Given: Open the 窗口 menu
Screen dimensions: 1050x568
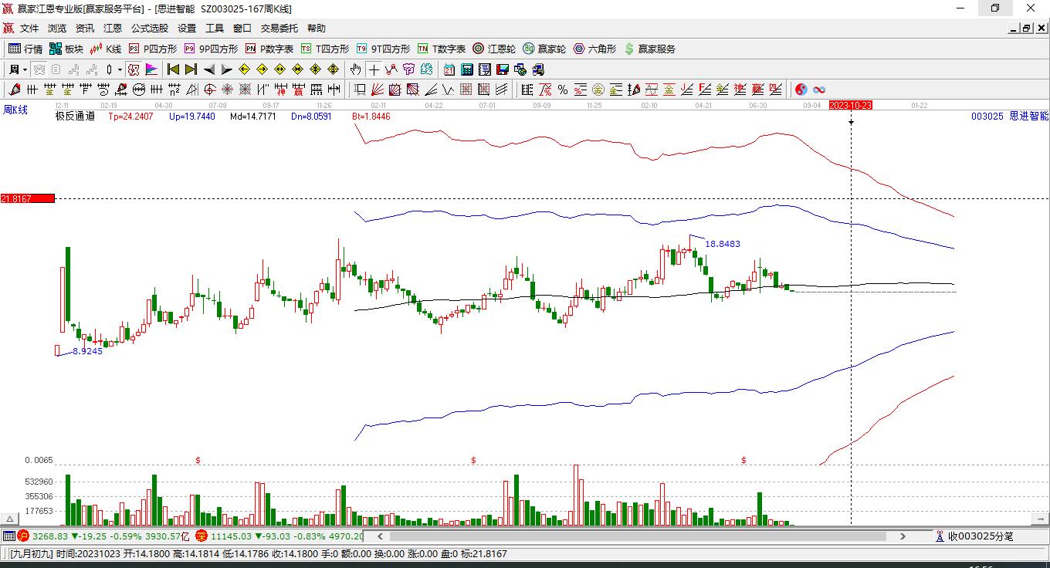Looking at the screenshot, I should coord(242,29).
